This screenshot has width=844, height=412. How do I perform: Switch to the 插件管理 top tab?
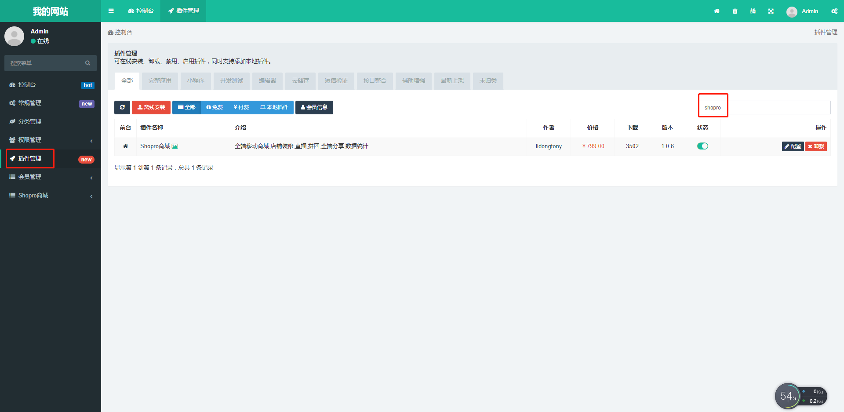[183, 11]
